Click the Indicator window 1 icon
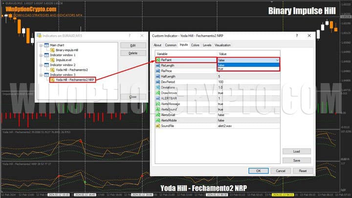The height and width of the screenshot is (198, 352). tap(46, 55)
